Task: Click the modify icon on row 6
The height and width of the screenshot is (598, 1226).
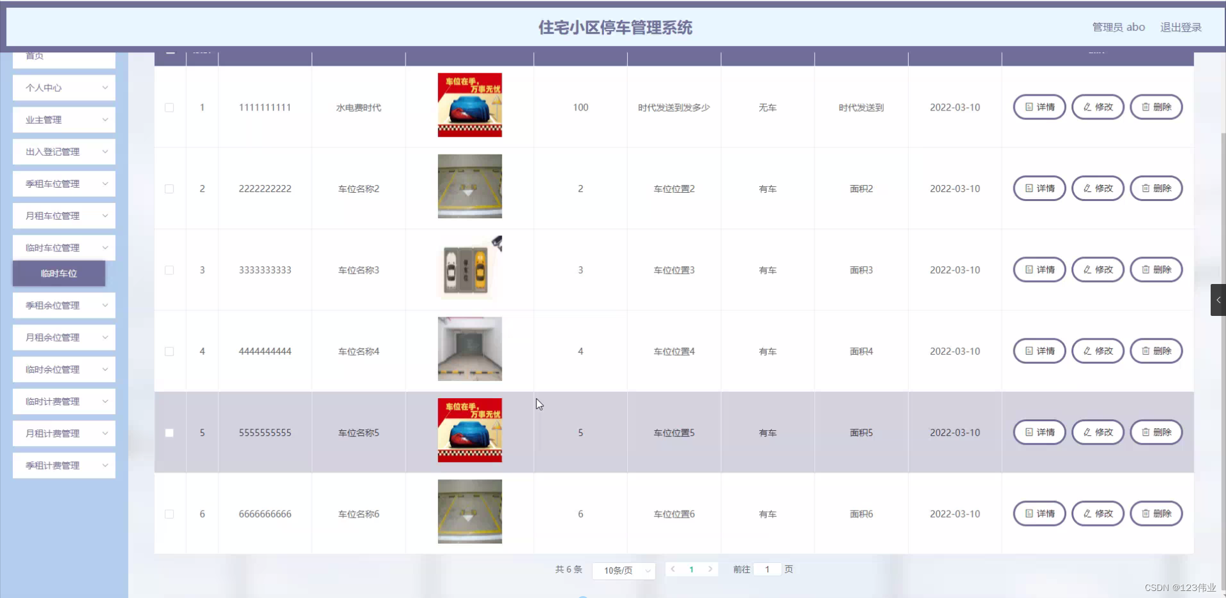Action: click(x=1086, y=514)
